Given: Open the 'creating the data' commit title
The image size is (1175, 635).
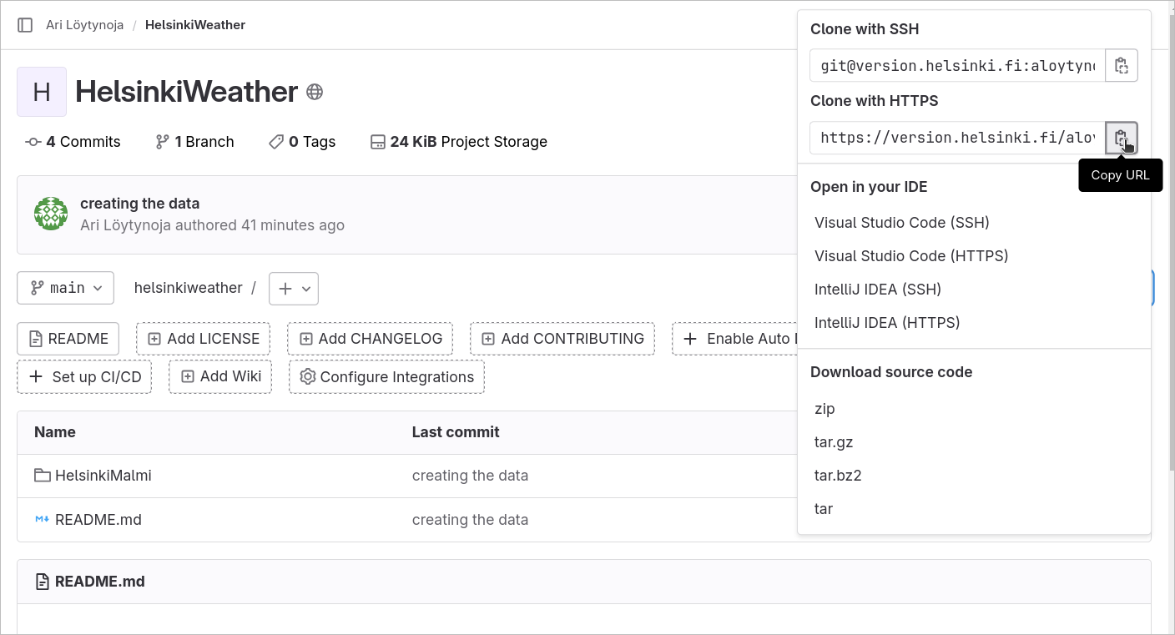Looking at the screenshot, I should coord(139,204).
